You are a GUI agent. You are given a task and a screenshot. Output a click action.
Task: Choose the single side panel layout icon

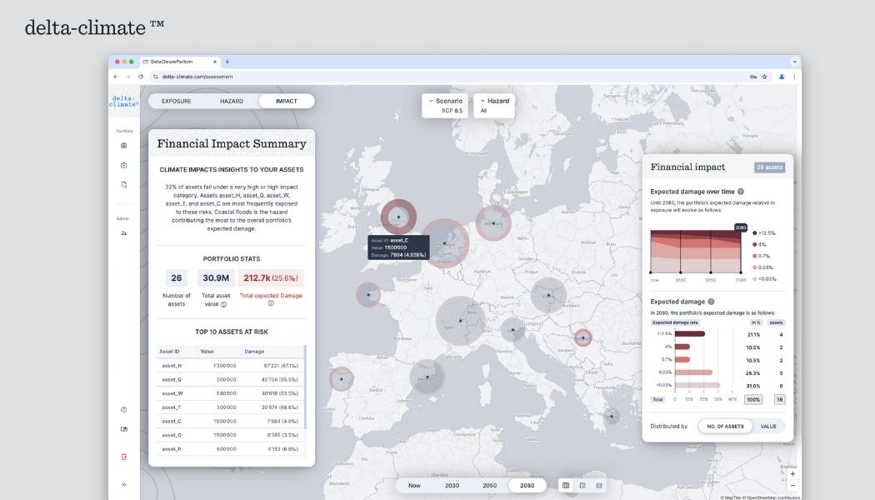click(x=582, y=486)
